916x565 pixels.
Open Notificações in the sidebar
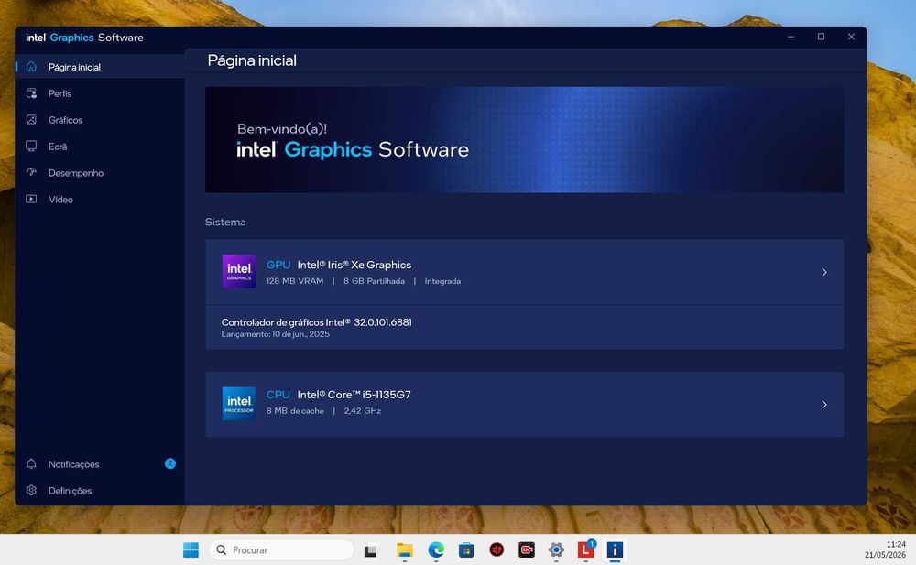pos(100,464)
